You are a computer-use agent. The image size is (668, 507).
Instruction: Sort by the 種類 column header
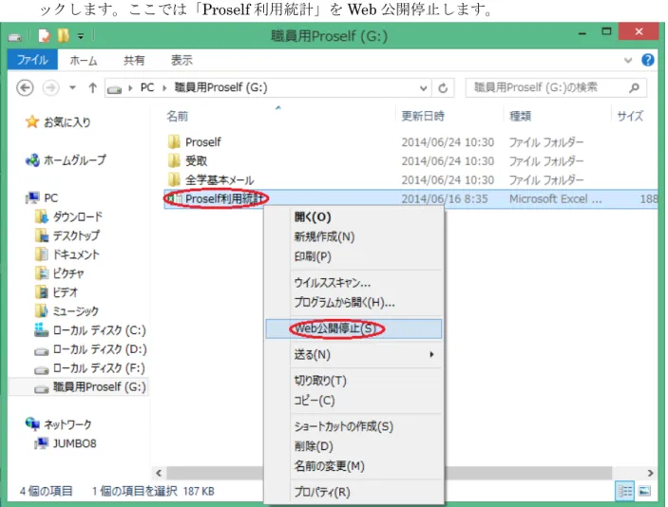pos(520,116)
